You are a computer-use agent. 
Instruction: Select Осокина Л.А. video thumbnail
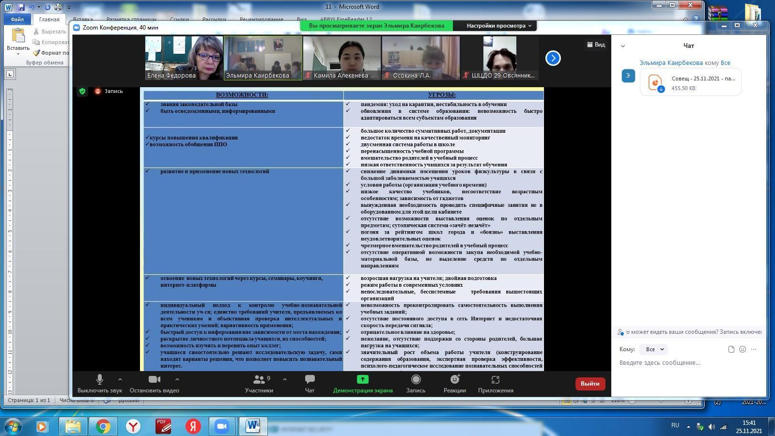(x=420, y=58)
